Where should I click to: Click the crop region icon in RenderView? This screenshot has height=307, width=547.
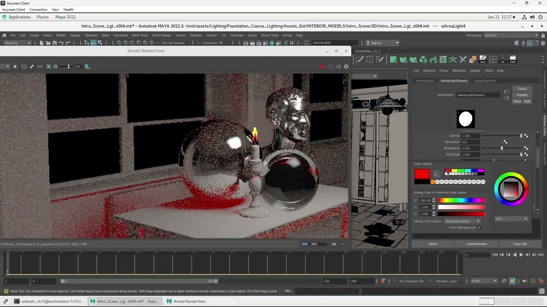[49, 67]
